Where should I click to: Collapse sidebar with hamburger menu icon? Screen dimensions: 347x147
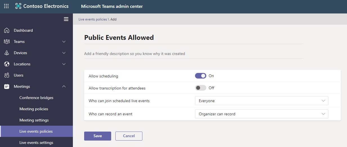(x=66, y=19)
